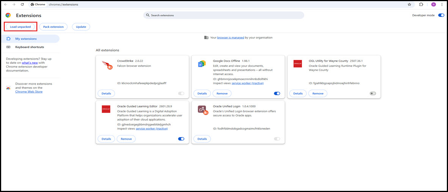This screenshot has height=192, width=448.
Task: Click 'Falcon browser extension' description
Action: pyautogui.click(x=134, y=66)
